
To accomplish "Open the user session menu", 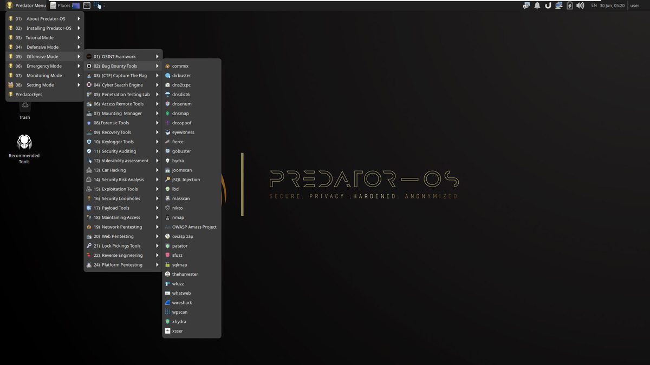I will [x=634, y=5].
